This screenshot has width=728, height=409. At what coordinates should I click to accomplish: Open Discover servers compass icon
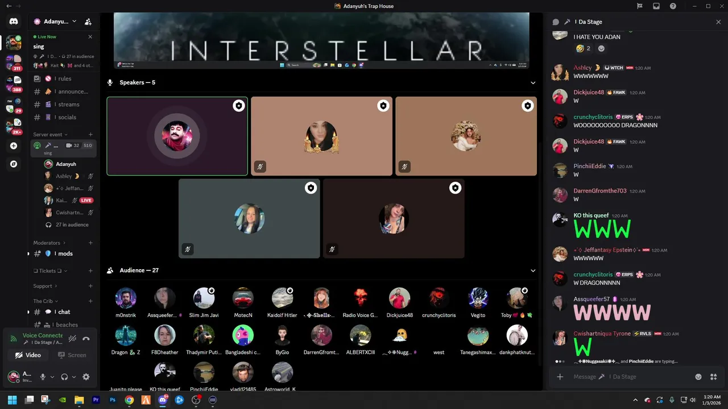(x=14, y=164)
